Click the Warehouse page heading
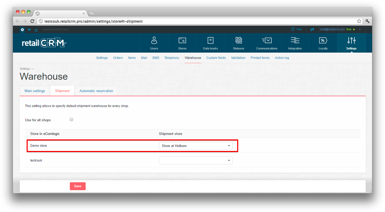The width and height of the screenshot is (385, 212). click(x=44, y=77)
